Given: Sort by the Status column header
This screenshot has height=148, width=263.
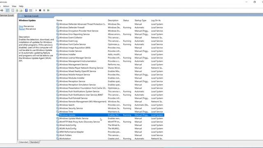Looking at the screenshot, I should click(x=126, y=21).
